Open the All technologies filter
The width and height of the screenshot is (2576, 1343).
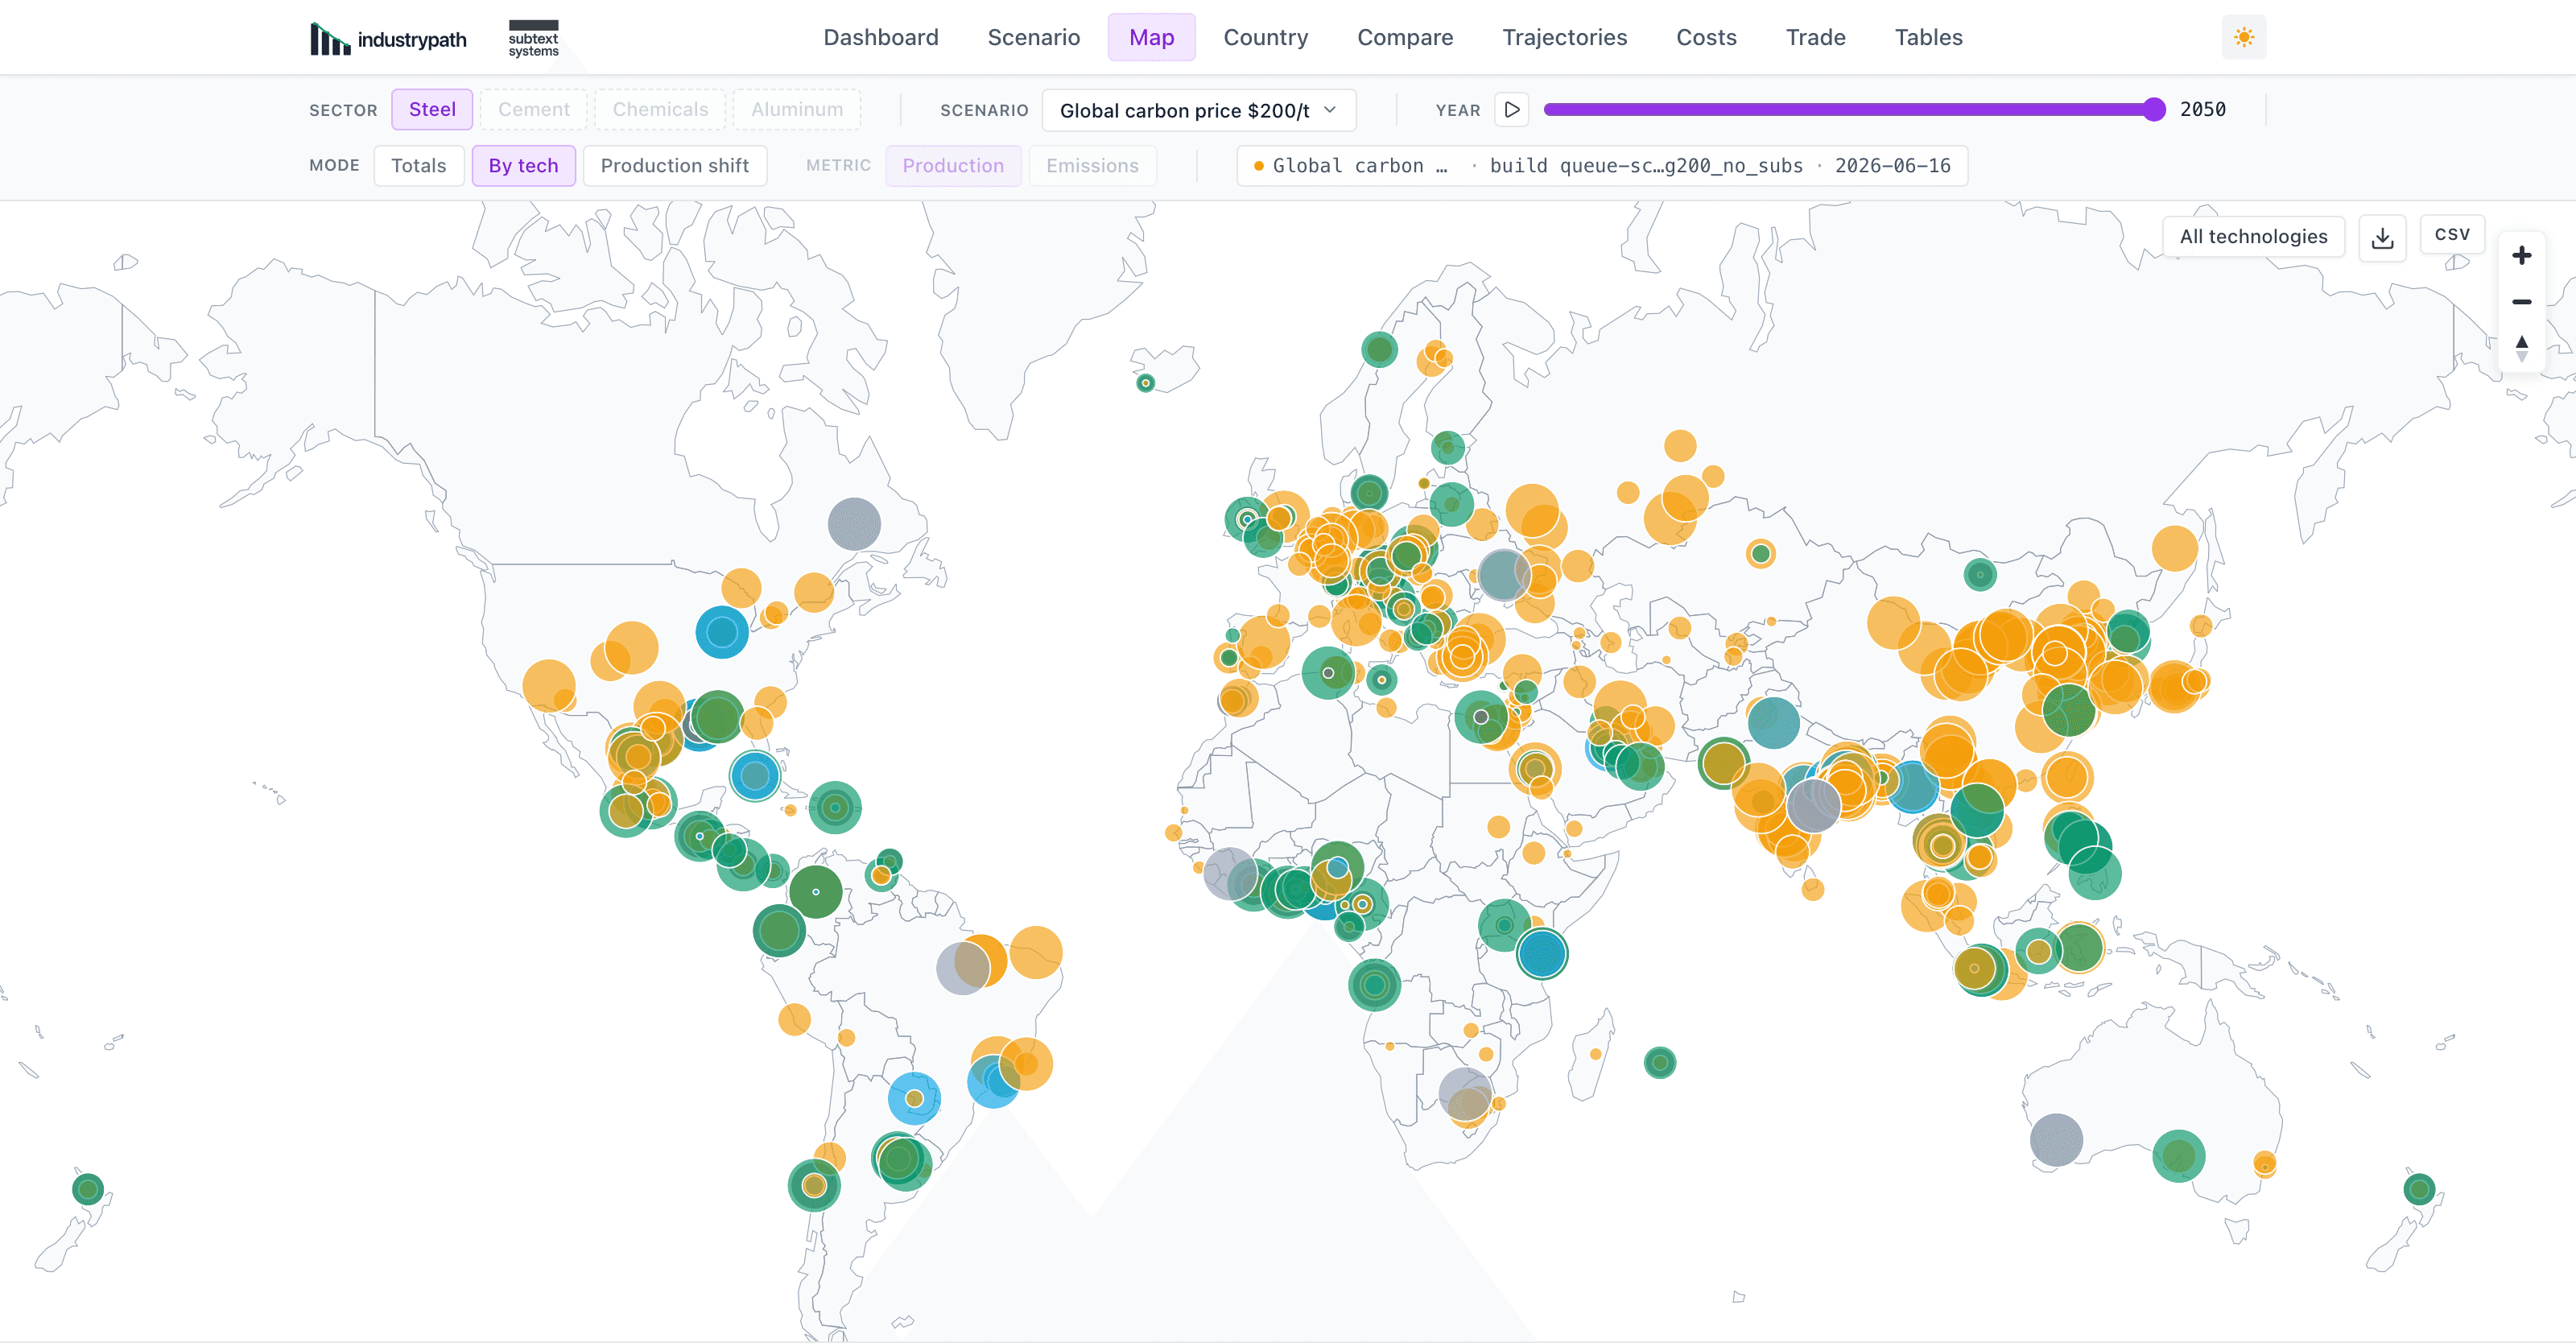click(2253, 237)
